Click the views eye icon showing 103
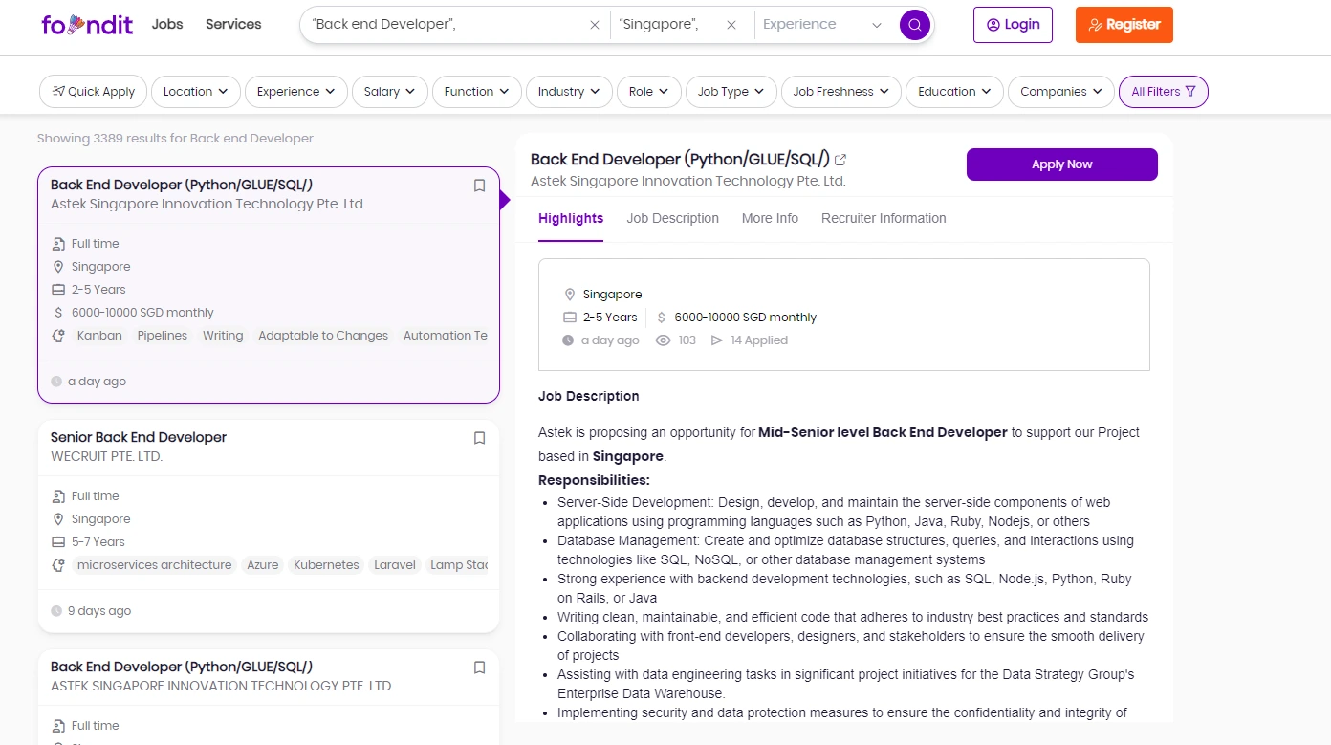Screen dimensions: 1331x745 (663, 340)
